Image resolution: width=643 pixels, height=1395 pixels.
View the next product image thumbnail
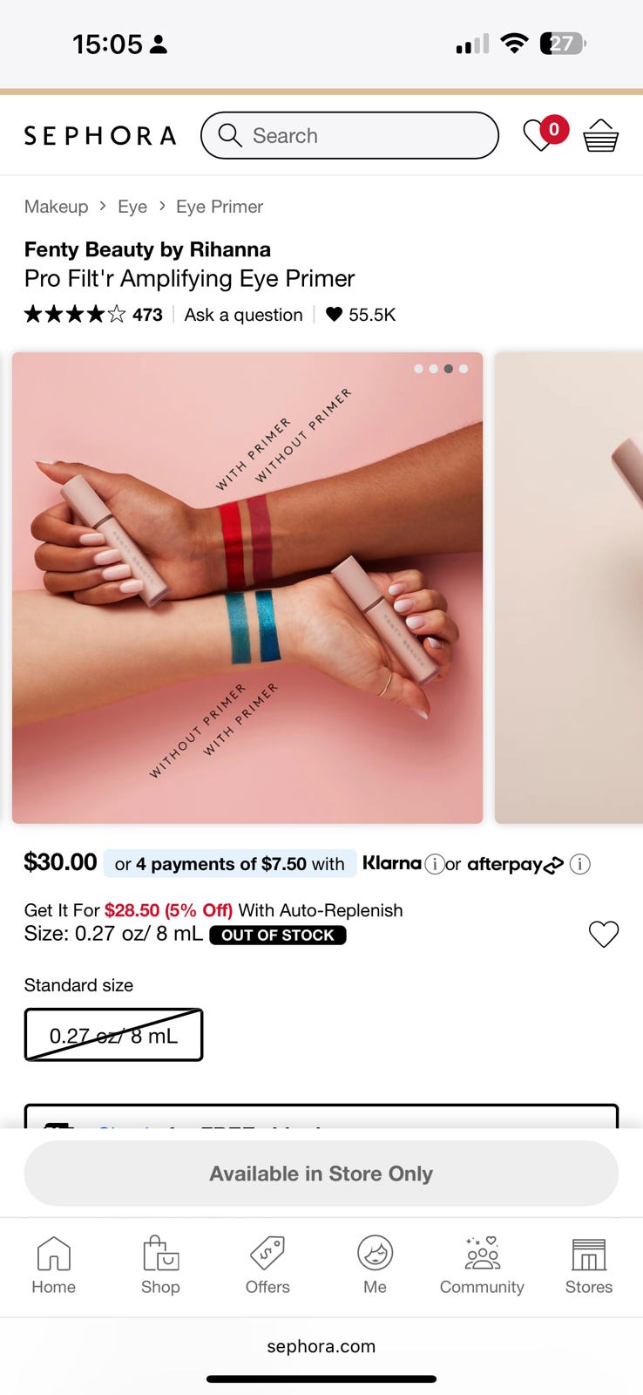point(569,588)
